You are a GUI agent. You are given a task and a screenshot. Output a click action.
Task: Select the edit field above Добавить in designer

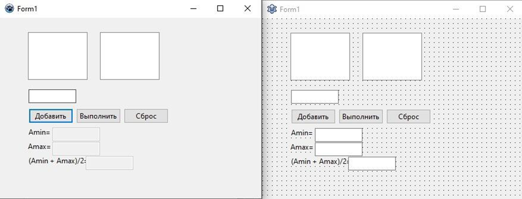coord(315,97)
